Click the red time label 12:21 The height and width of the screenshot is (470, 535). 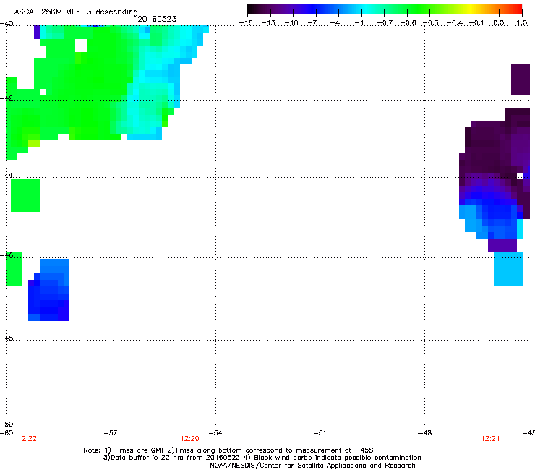pyautogui.click(x=490, y=439)
